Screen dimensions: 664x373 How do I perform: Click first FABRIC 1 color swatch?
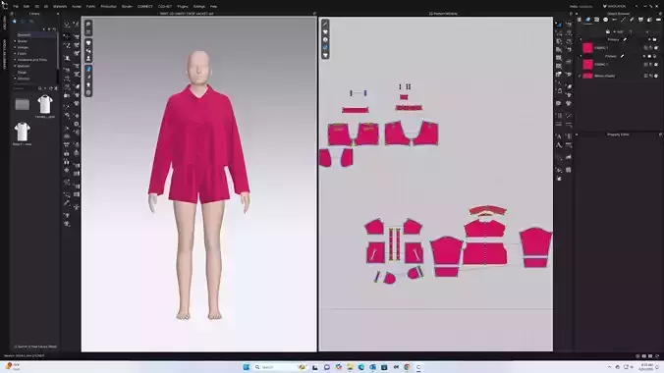[587, 47]
